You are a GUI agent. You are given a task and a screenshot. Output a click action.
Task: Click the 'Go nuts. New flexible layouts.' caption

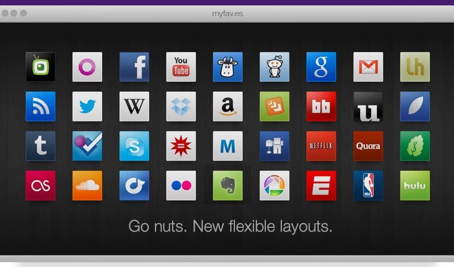tap(230, 227)
